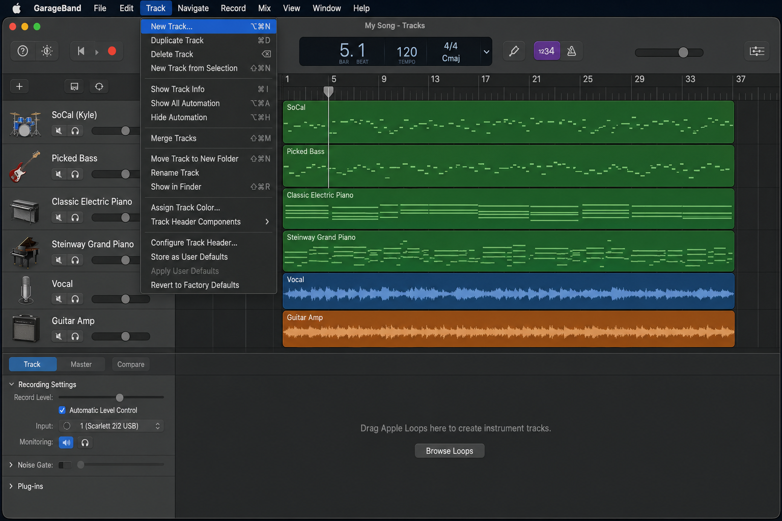Screen dimensions: 782x521
Task: Open the Smart Controls dial button
Action: 47,51
